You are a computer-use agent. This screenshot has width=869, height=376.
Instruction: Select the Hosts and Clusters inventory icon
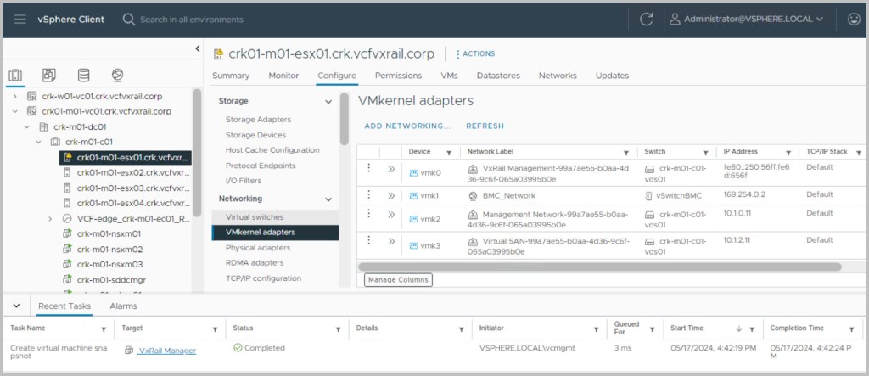16,75
